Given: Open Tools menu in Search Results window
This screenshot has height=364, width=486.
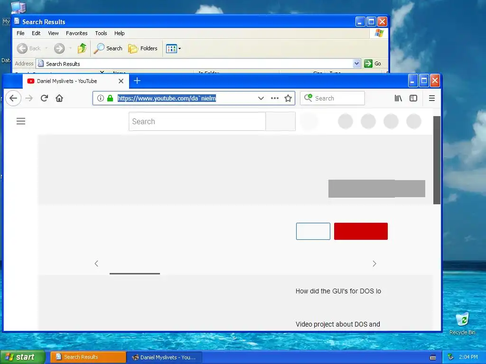Looking at the screenshot, I should click(x=101, y=33).
